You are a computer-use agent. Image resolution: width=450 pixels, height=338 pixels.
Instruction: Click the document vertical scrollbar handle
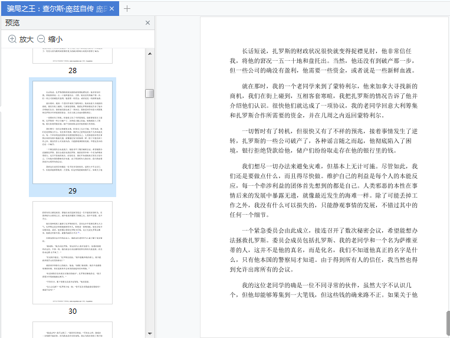pos(448,323)
